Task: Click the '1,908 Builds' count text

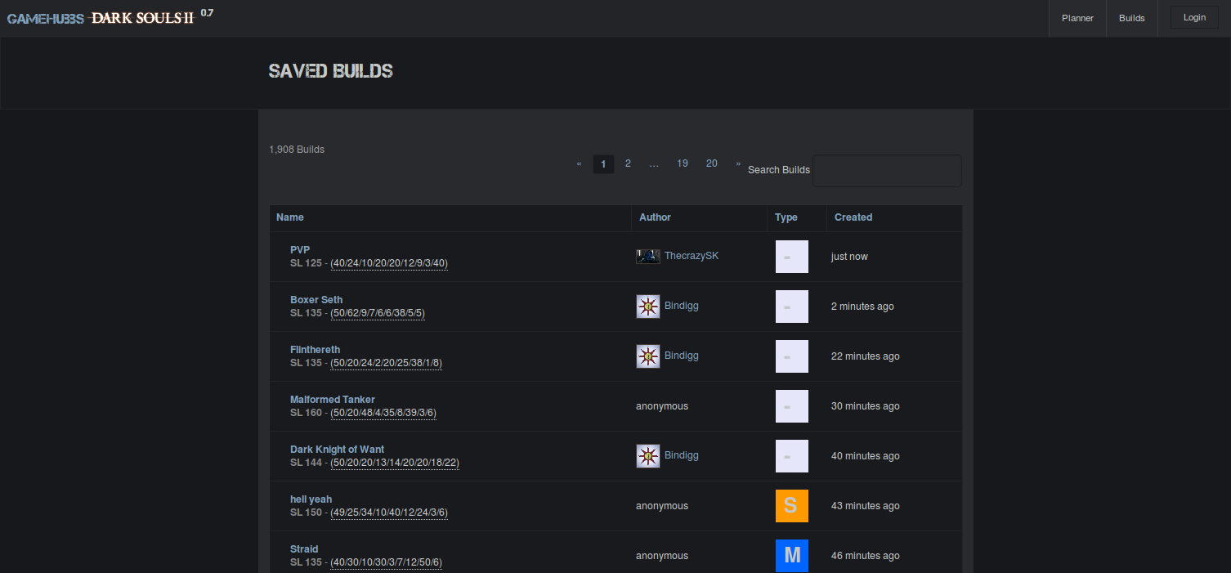Action: 297,150
